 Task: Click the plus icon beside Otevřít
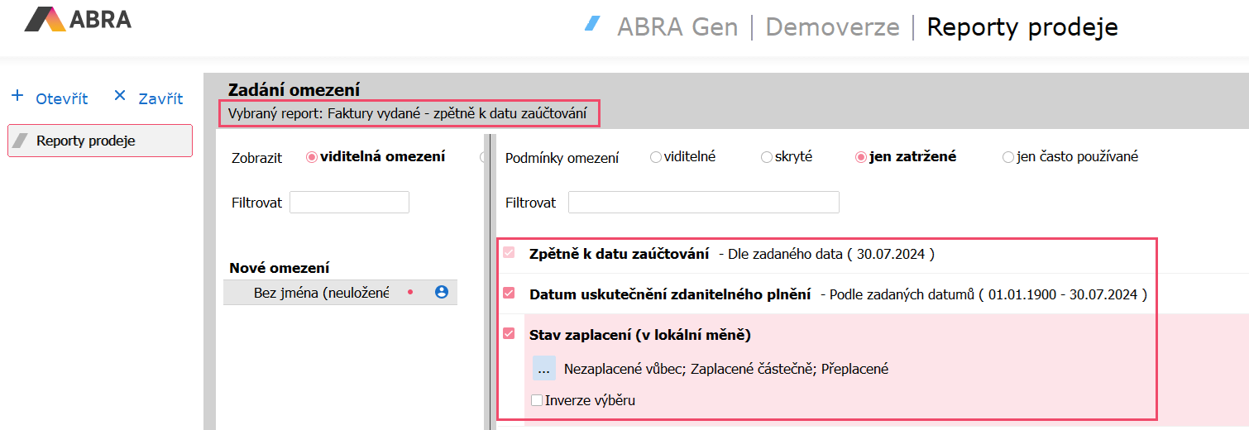17,96
